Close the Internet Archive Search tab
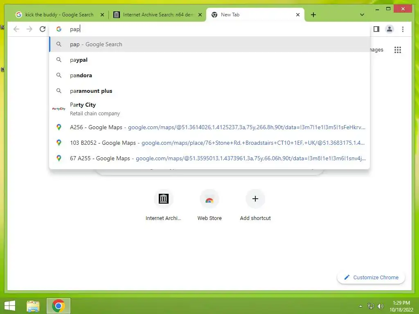Image resolution: width=419 pixels, height=314 pixels. point(200,15)
